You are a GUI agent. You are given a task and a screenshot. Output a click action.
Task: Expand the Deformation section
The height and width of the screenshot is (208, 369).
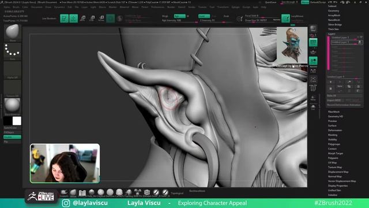335,131
